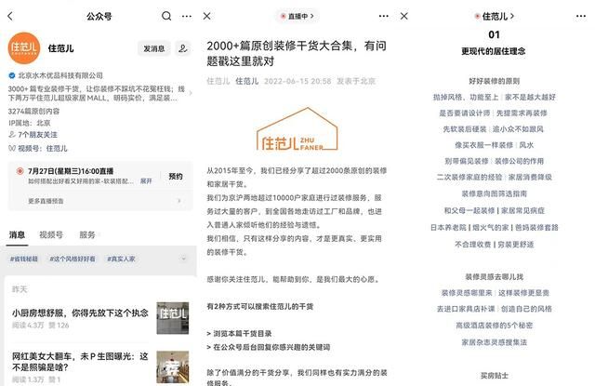Image resolution: width=595 pixels, height=386 pixels.
Task: Switch to the 消息 tab
Action: coord(17,235)
